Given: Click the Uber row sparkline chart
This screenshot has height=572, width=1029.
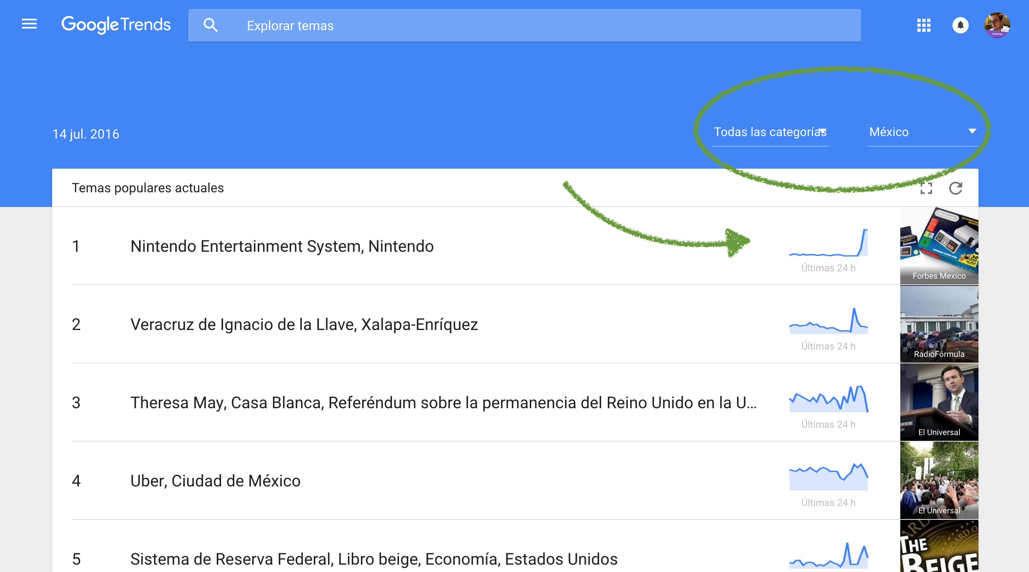Looking at the screenshot, I should 829,477.
